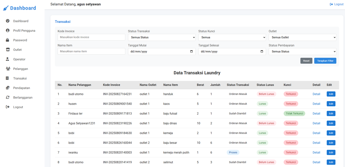Click the Data Transaksi Laundry heading
The image size is (345, 167).
pos(197,73)
